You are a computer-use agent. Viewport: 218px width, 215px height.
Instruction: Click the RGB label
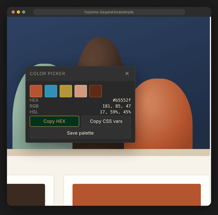click(x=34, y=106)
